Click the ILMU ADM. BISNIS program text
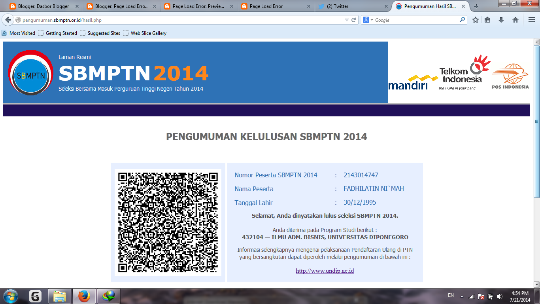 click(x=325, y=237)
